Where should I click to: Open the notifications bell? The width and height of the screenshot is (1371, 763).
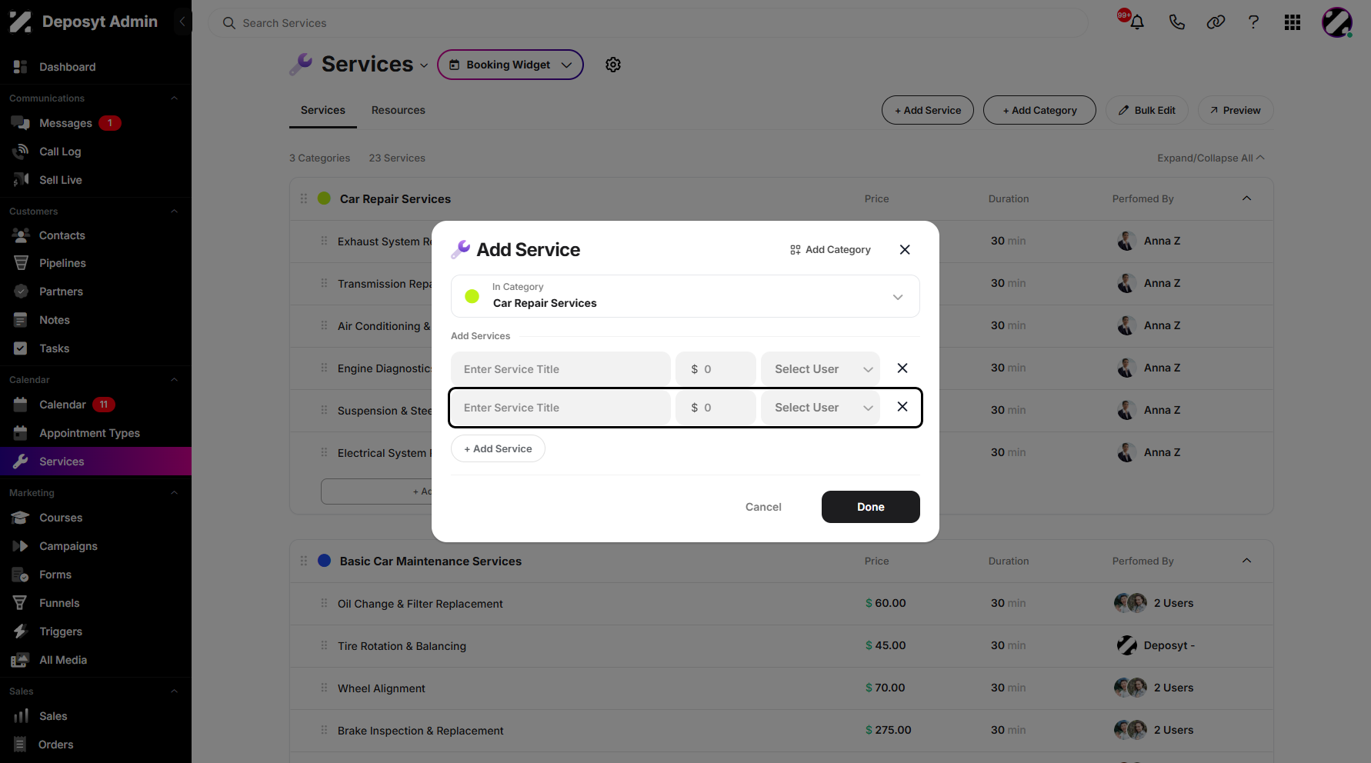(1136, 22)
